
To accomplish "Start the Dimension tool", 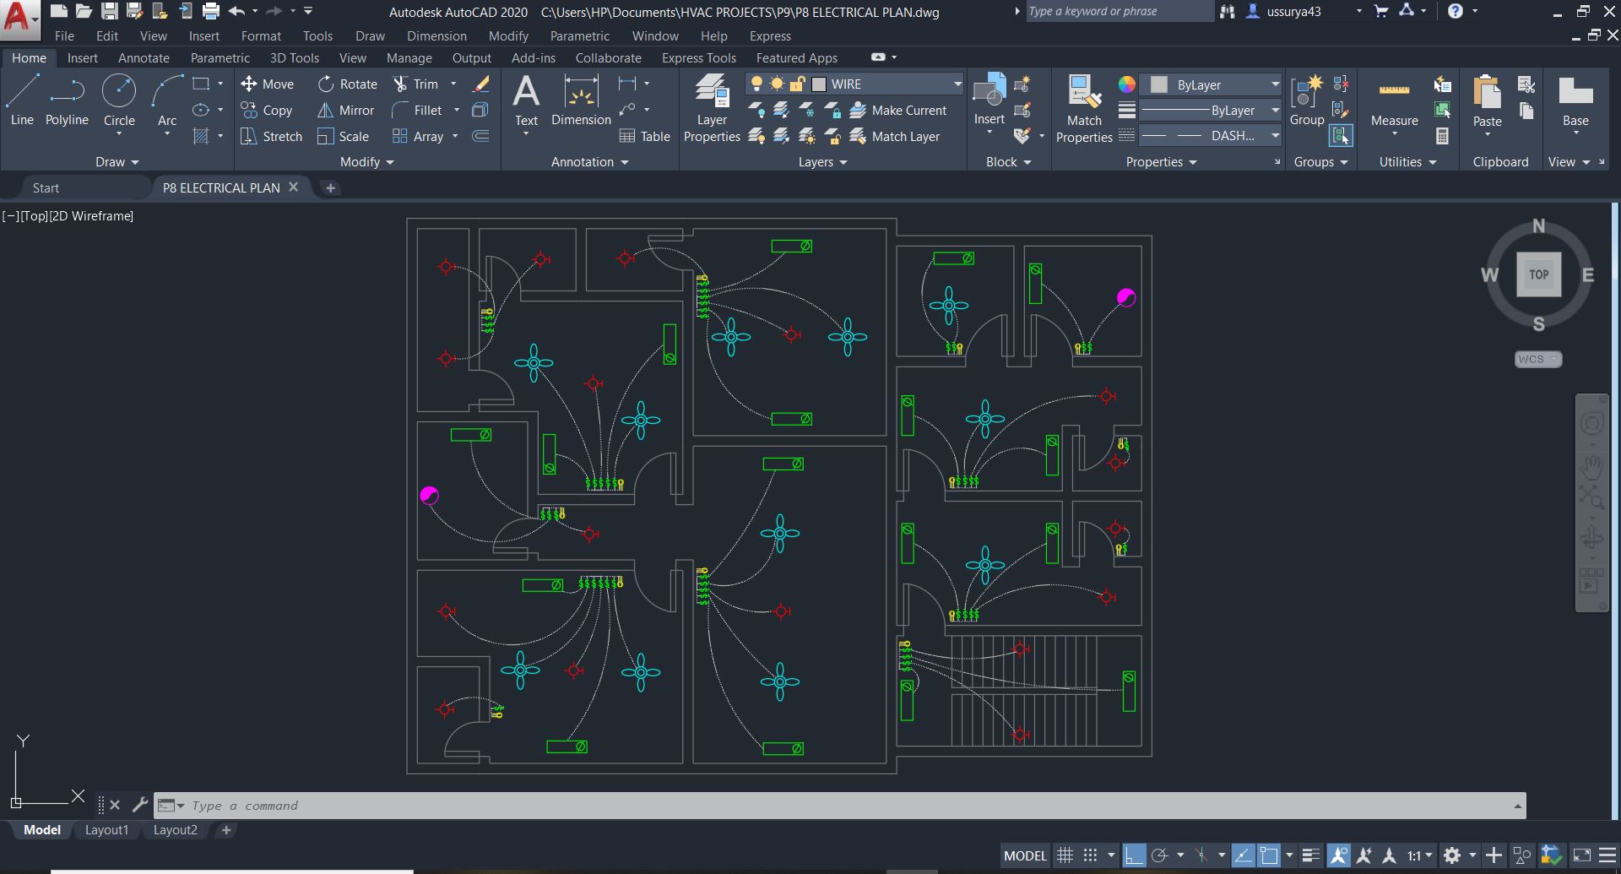I will tap(581, 100).
